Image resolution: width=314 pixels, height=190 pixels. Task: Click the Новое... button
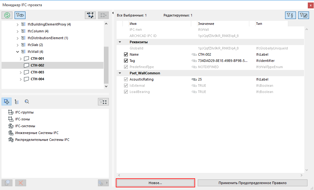(155, 183)
